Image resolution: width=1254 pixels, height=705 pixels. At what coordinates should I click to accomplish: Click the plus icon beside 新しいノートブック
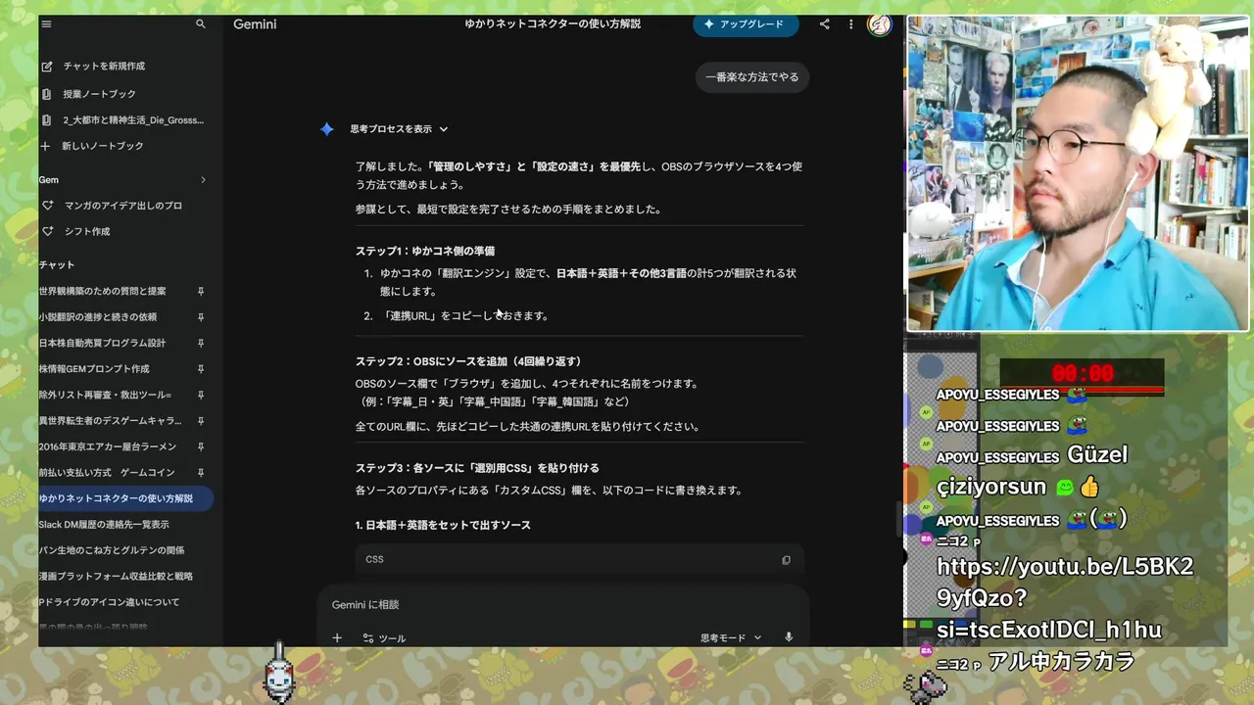(45, 146)
